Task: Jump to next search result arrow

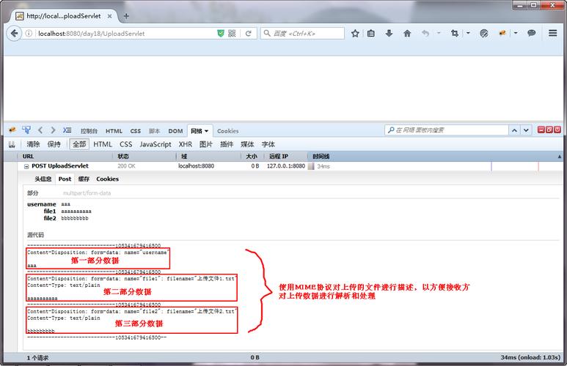Action: [x=526, y=130]
